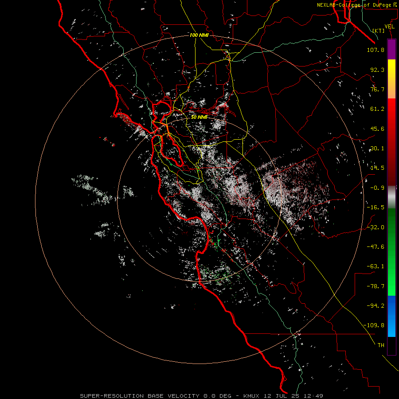Image resolution: width=399 pixels, height=399 pixels.
Task: Select the 45.6 legend value
Action: (377, 129)
